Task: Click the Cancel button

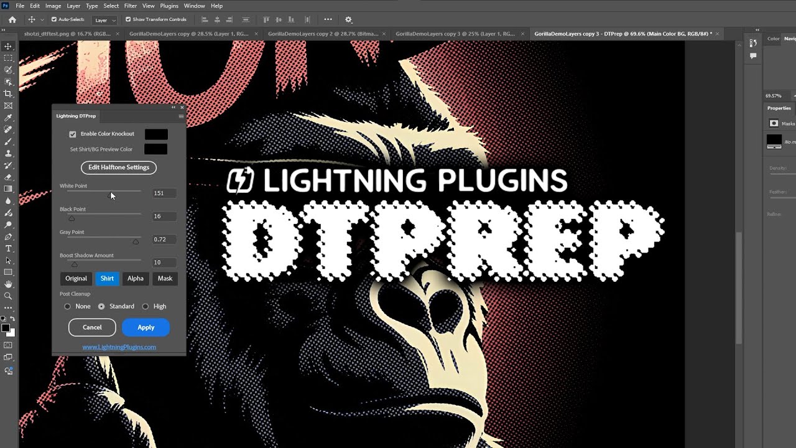Action: pyautogui.click(x=92, y=327)
